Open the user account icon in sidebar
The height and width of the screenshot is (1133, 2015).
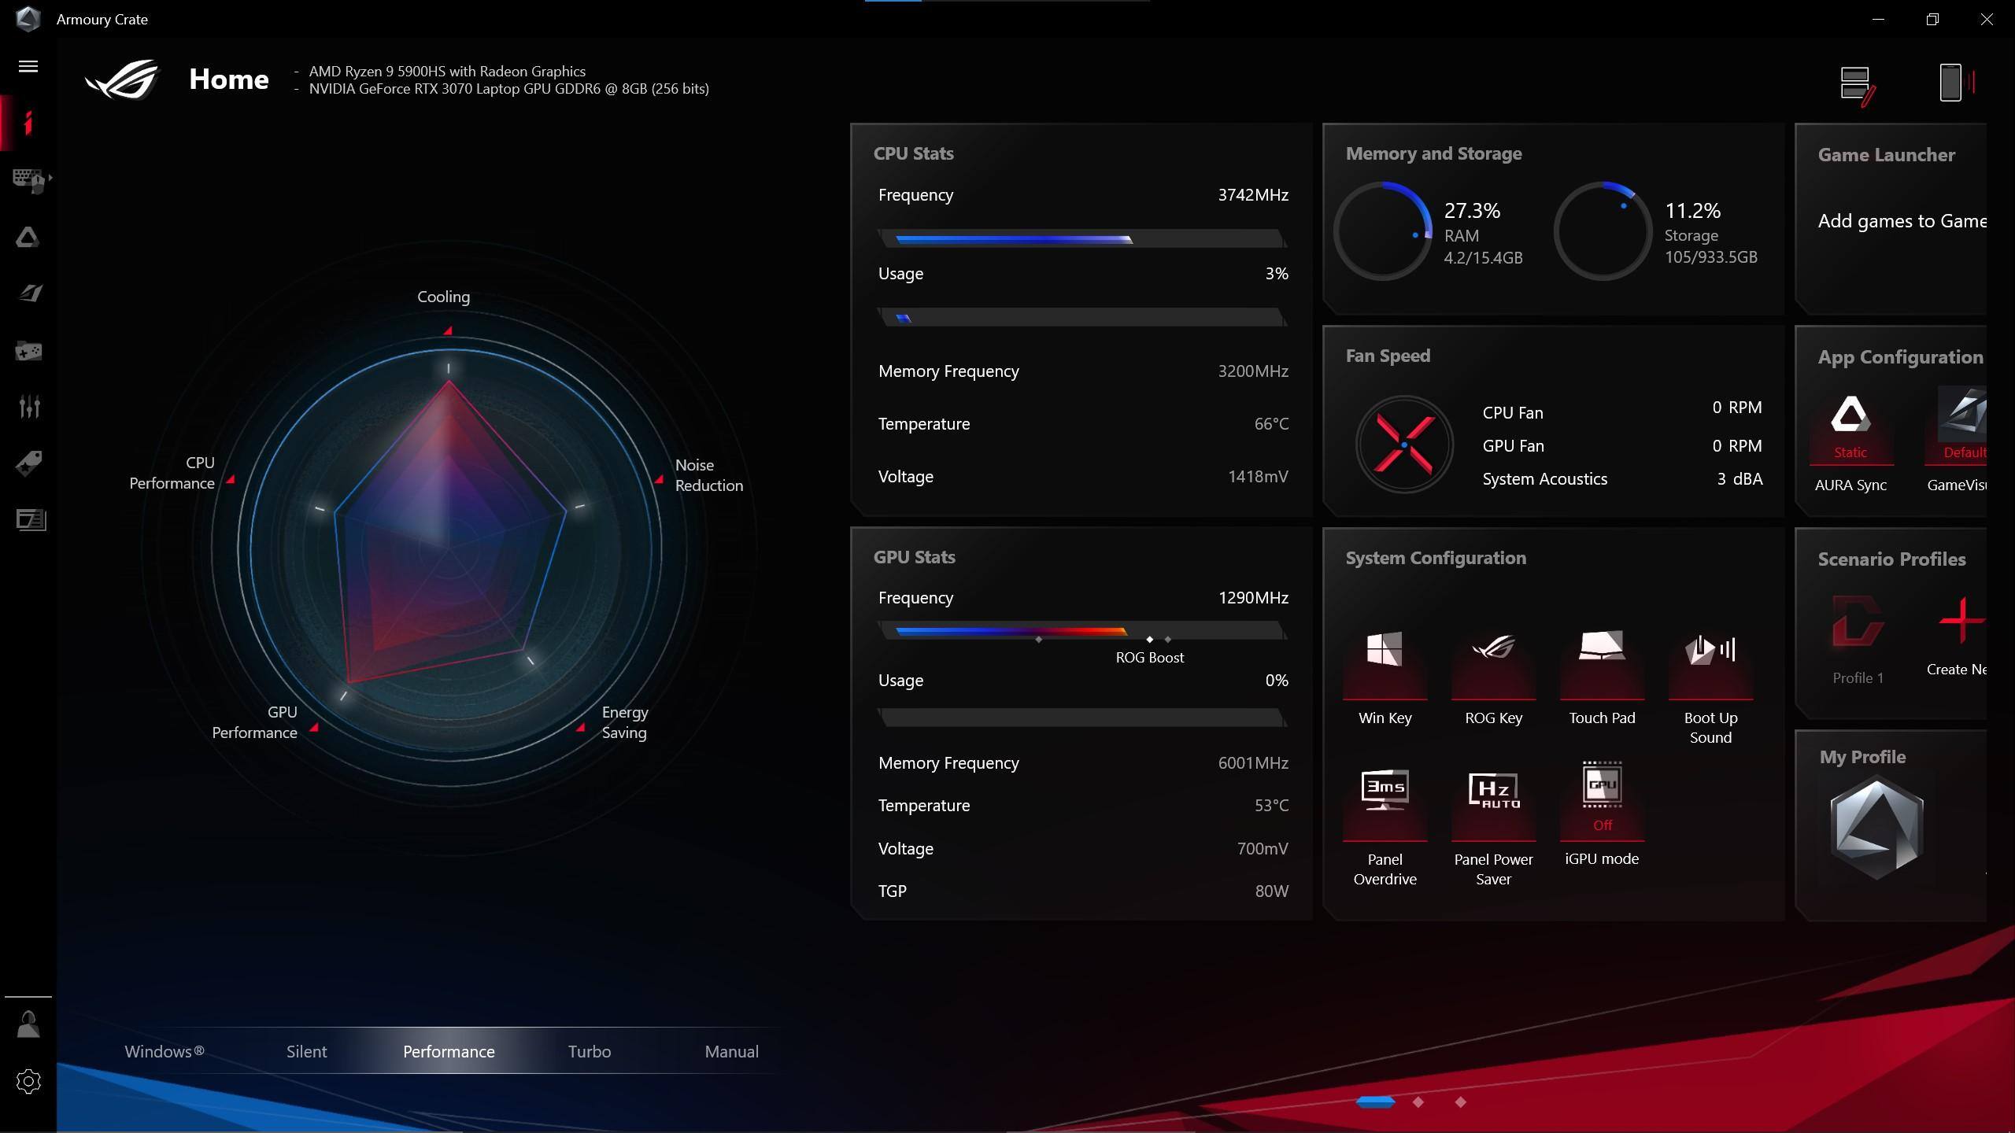click(x=28, y=1024)
